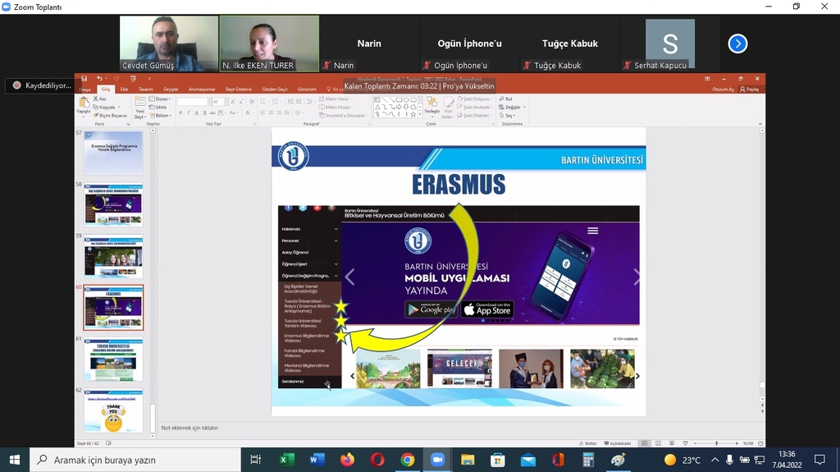Open Excel from Windows taskbar
This screenshot has width=840, height=472.
click(286, 460)
